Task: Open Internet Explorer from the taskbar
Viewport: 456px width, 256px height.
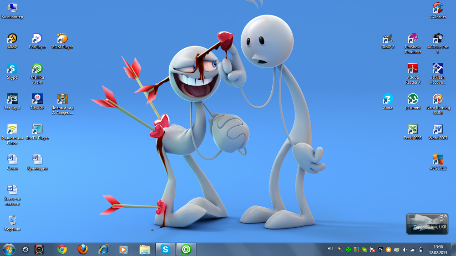Action: [104, 249]
